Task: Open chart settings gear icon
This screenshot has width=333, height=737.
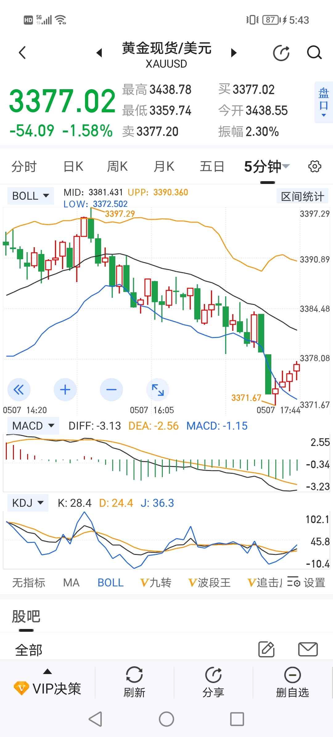Action: (x=314, y=166)
